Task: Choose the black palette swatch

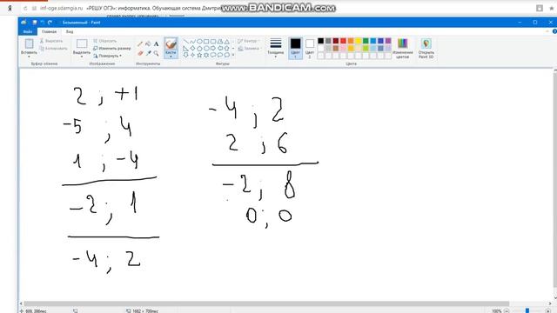Action: pyautogui.click(x=321, y=41)
